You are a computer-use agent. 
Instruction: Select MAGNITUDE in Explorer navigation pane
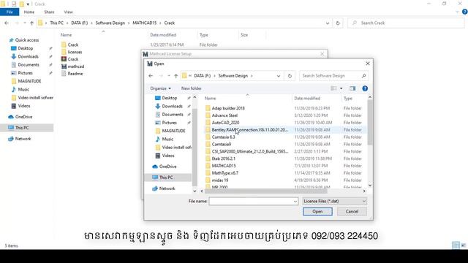click(29, 81)
